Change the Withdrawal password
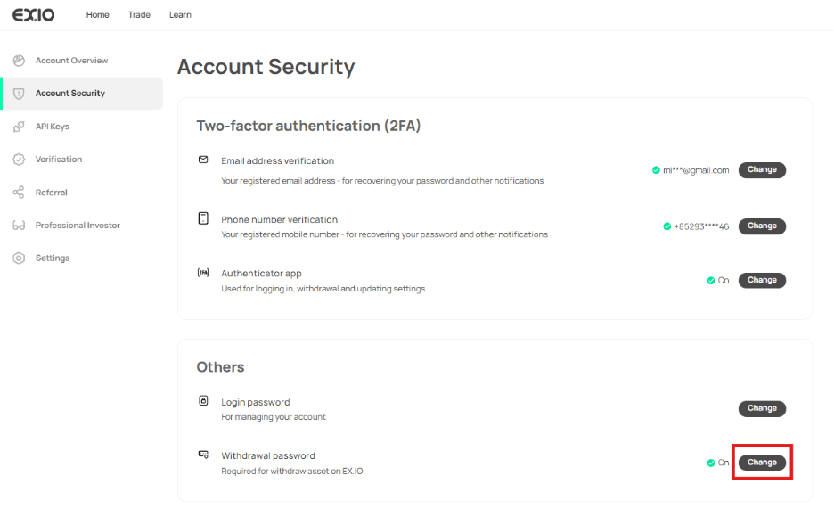834x525 pixels. (762, 463)
